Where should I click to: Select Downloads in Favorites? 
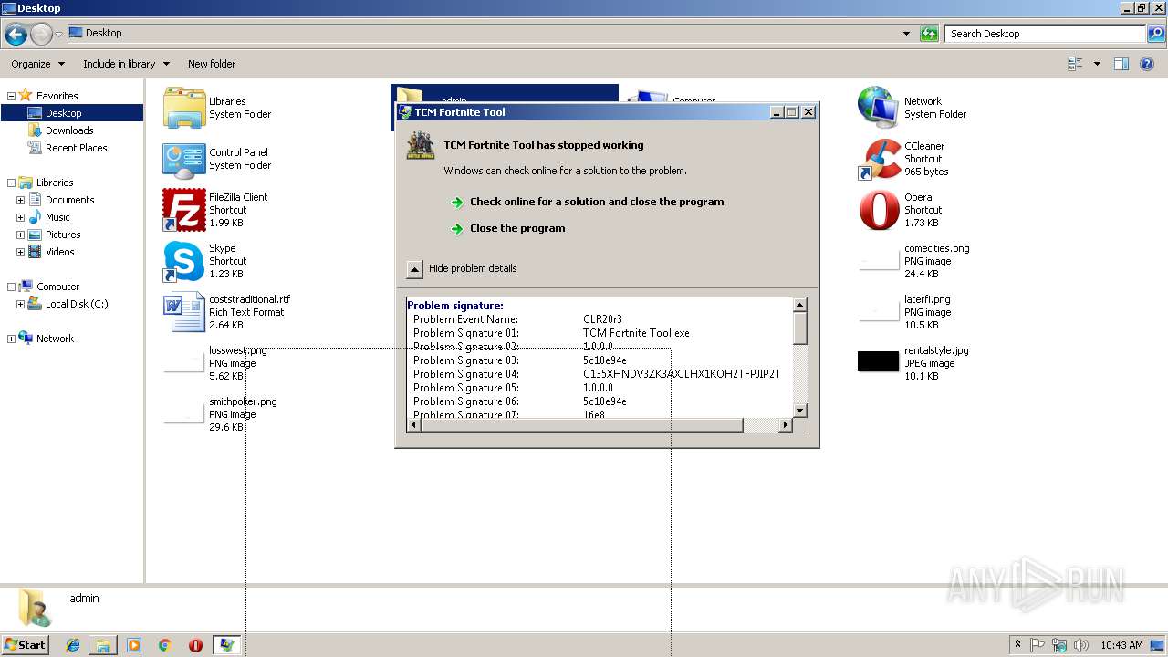[69, 130]
